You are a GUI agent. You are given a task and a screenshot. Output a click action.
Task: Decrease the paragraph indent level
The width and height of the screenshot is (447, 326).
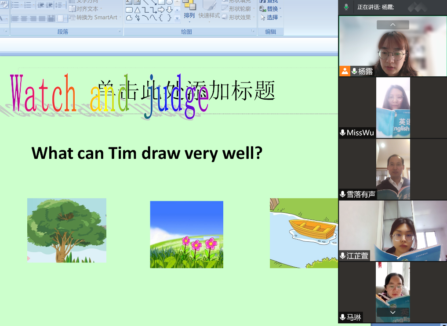(40, 5)
